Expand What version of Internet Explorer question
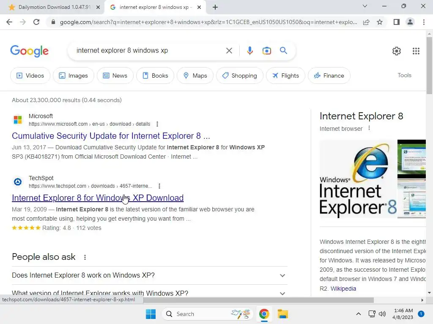This screenshot has width=433, height=324. [149, 293]
